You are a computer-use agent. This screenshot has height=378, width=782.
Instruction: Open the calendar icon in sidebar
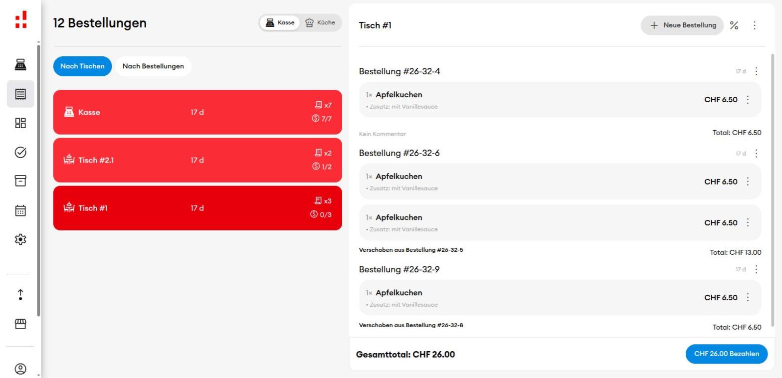[20, 210]
